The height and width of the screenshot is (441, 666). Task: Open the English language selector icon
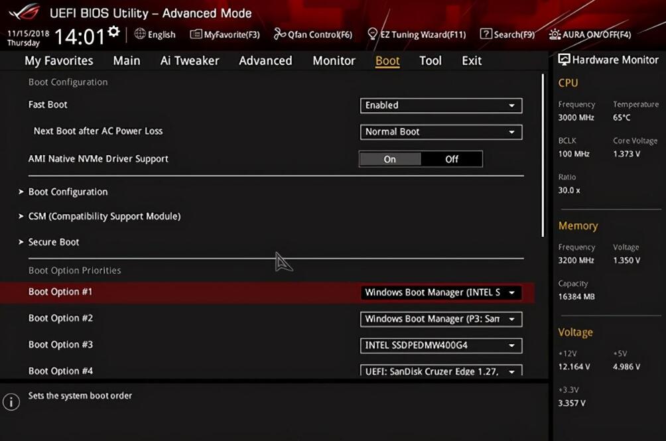[141, 34]
